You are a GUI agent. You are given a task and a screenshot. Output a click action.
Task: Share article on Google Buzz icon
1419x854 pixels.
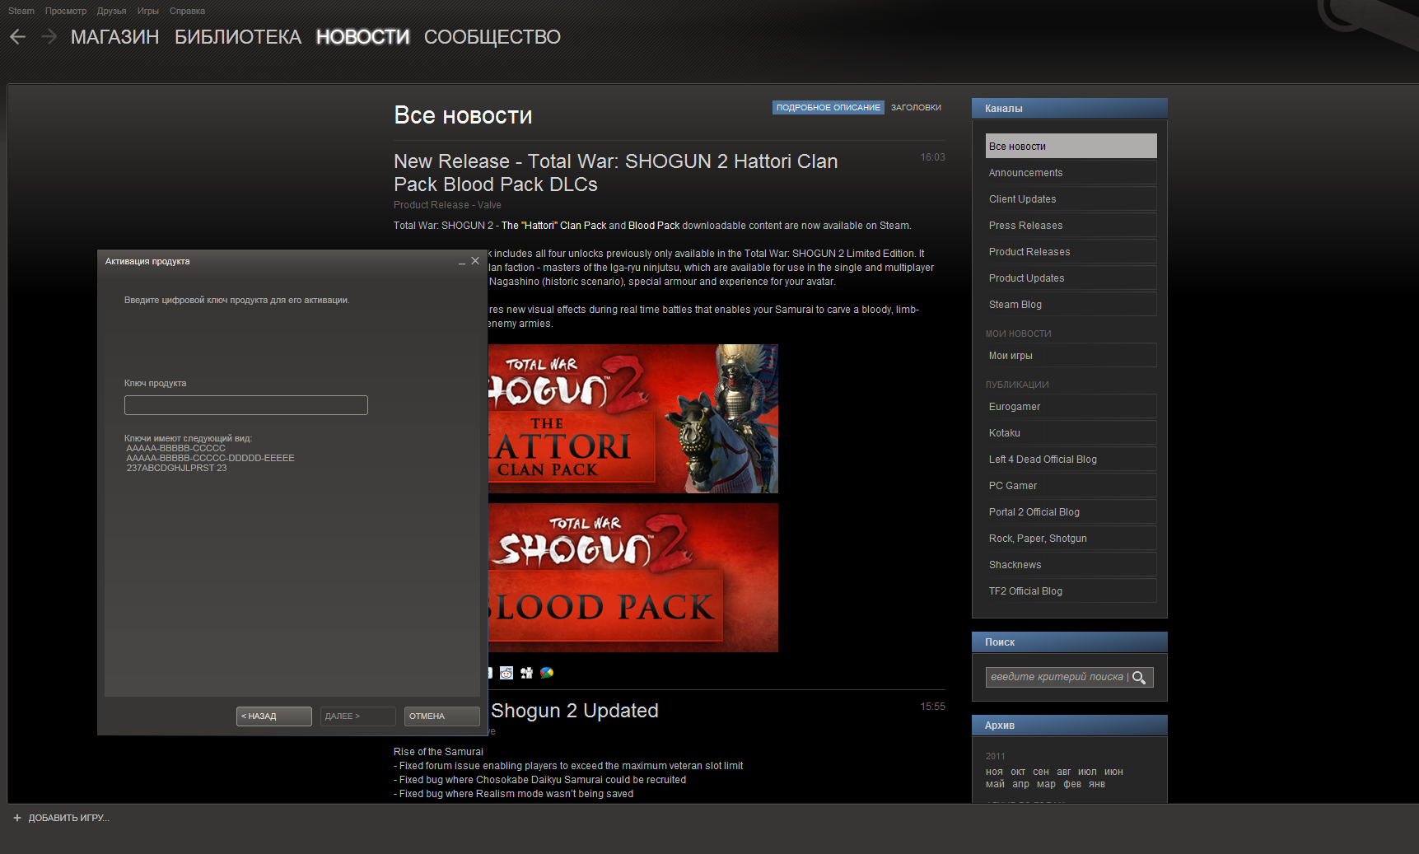pos(547,673)
